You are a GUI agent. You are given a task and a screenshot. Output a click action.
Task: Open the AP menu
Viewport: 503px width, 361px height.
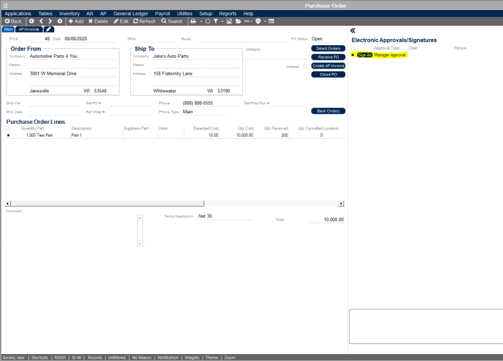103,13
